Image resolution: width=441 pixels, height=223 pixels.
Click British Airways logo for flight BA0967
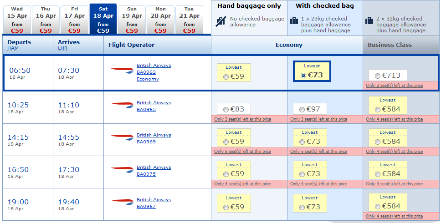click(122, 202)
